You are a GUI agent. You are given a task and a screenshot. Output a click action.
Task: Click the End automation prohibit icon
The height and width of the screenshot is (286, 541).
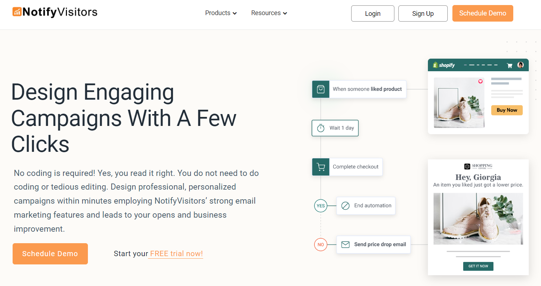click(x=345, y=206)
